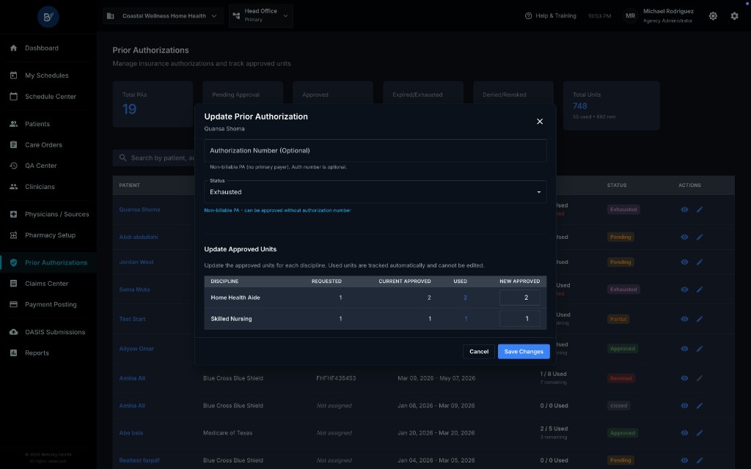Edit Aliyow Omar authorization pencil icon

700,348
